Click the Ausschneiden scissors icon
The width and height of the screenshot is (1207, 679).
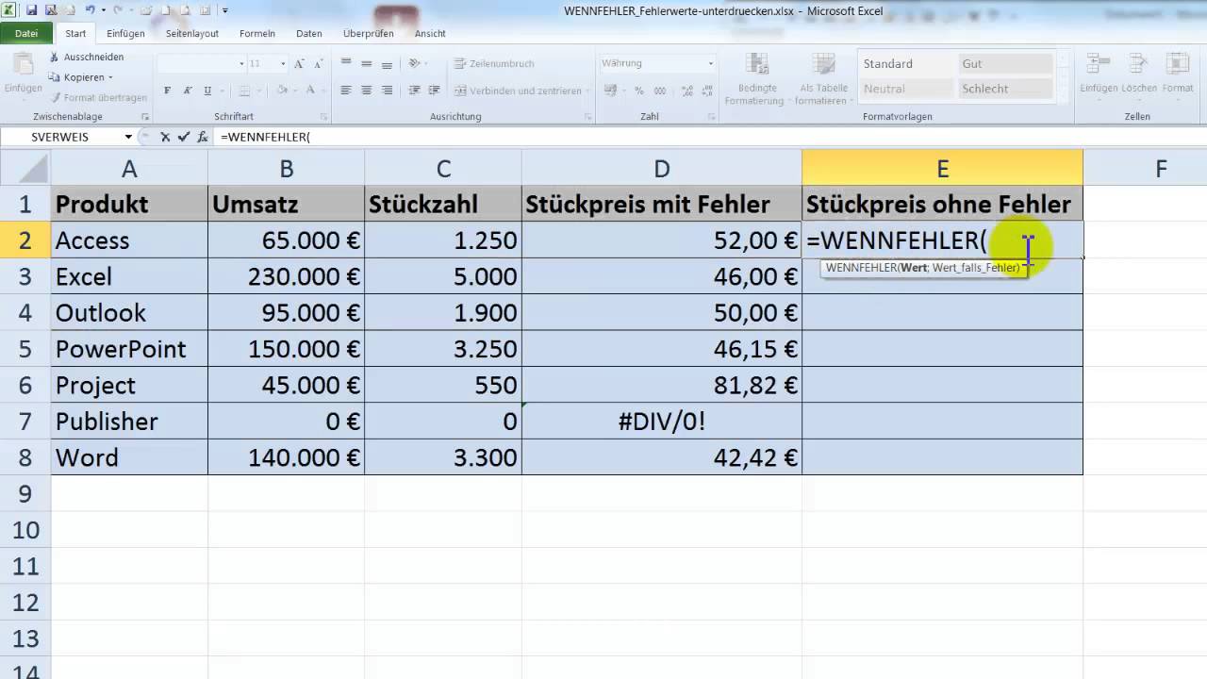click(55, 57)
